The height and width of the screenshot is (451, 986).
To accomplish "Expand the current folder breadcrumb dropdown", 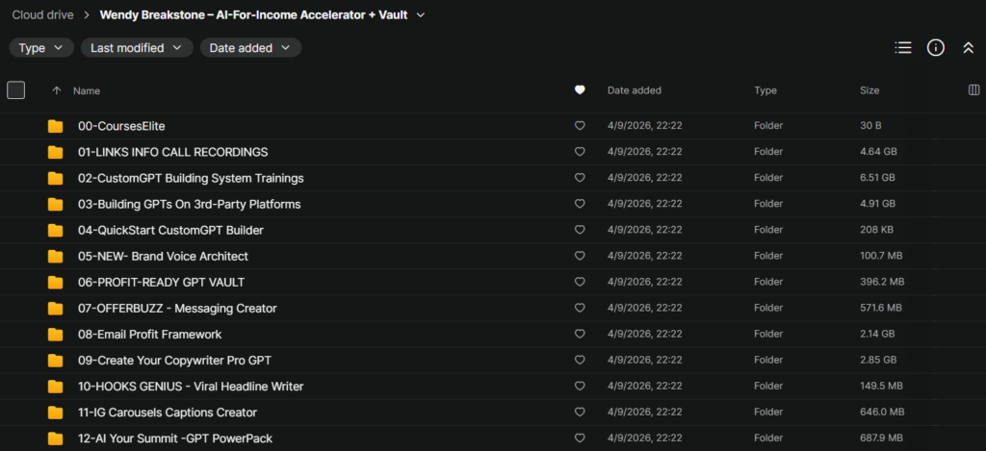I will tap(421, 14).
